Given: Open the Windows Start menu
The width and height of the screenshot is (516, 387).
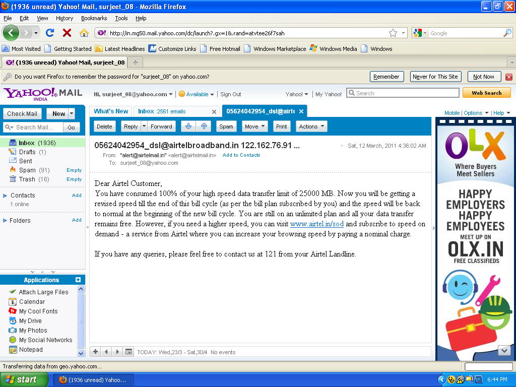Looking at the screenshot, I should (x=24, y=380).
